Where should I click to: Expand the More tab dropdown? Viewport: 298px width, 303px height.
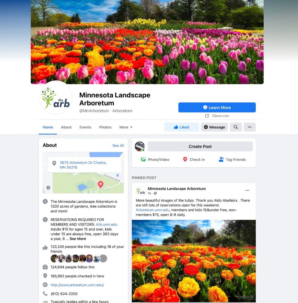pyautogui.click(x=126, y=127)
